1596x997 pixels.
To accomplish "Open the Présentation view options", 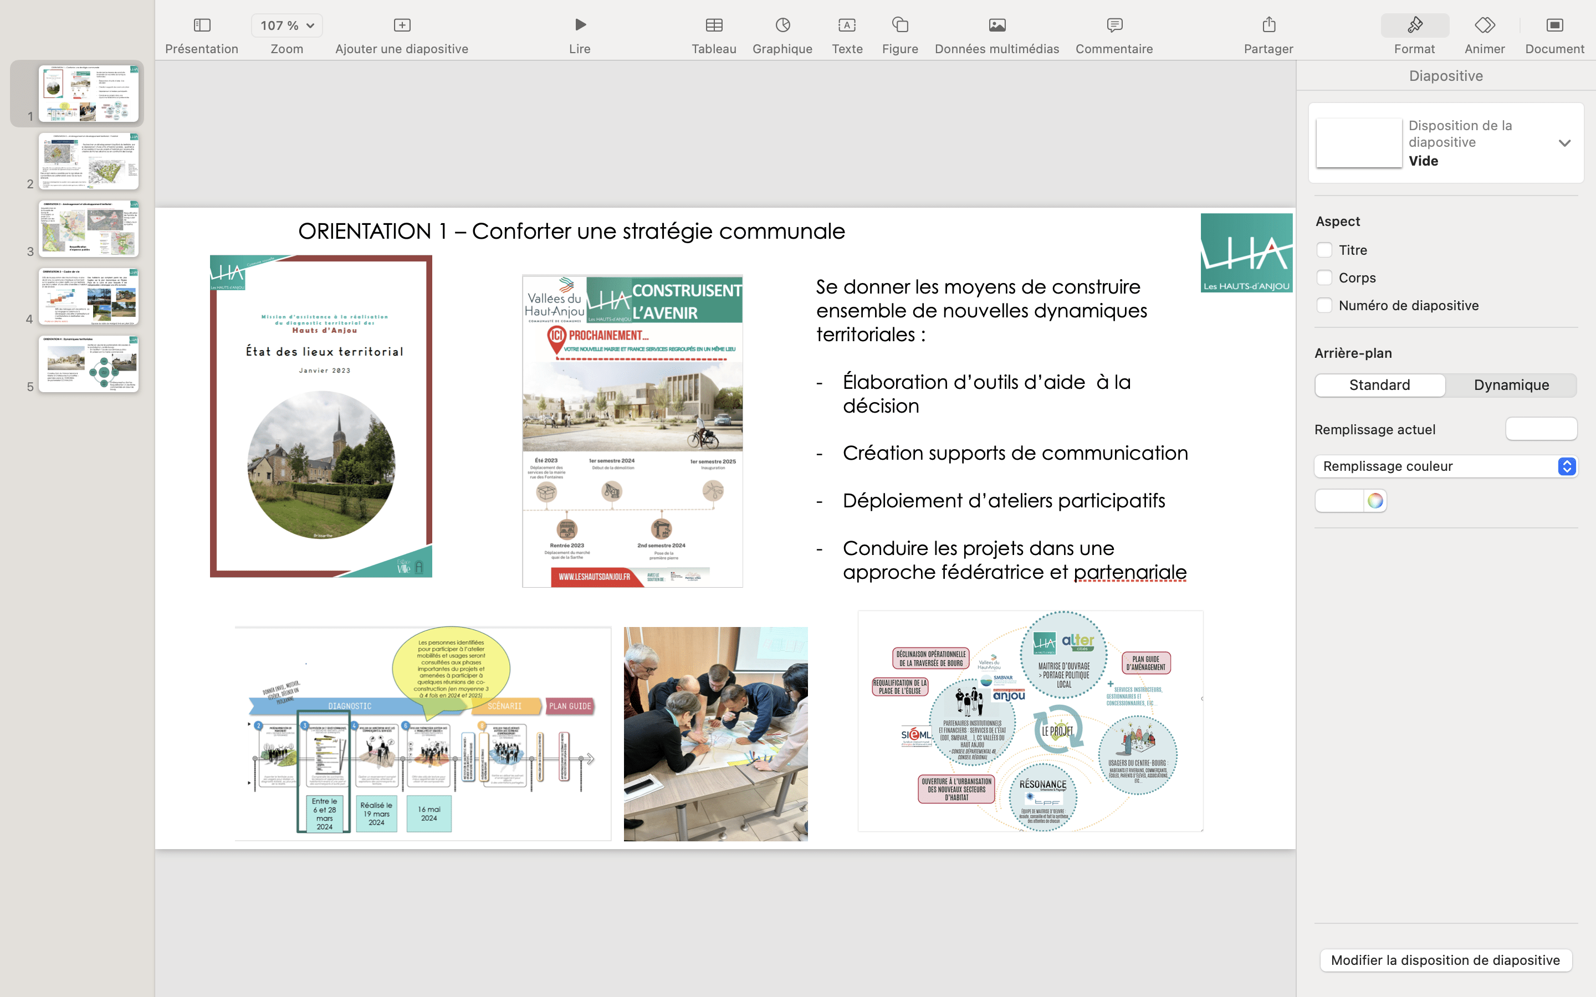I will click(x=201, y=35).
